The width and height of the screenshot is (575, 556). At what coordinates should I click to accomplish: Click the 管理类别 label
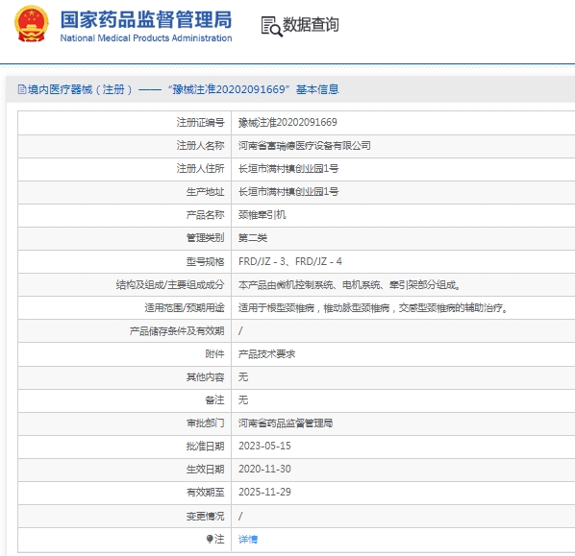coord(205,238)
